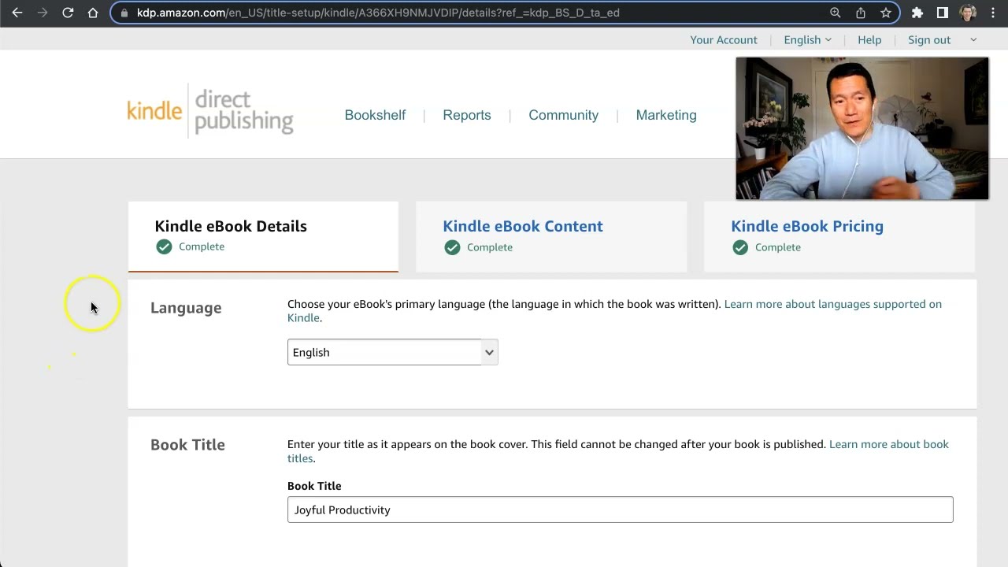Viewport: 1008px width, 567px height.
Task: Open Your Account link
Action: pos(724,39)
